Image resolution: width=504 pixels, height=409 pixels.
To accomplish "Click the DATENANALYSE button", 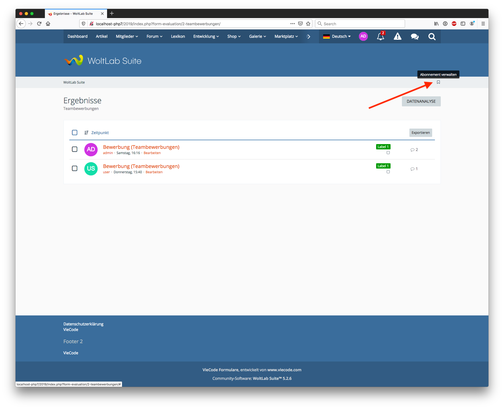I will pos(421,101).
